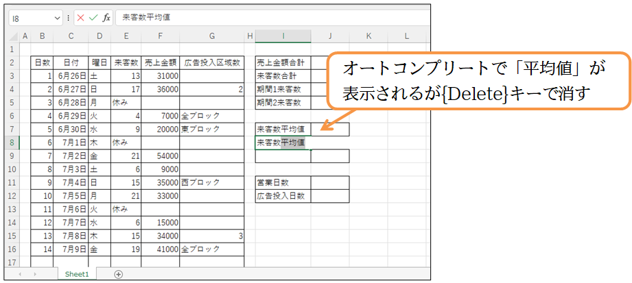This screenshot has height=283, width=632.
Task: Cancel the formula bar entry with the X icon
Action: (80, 18)
